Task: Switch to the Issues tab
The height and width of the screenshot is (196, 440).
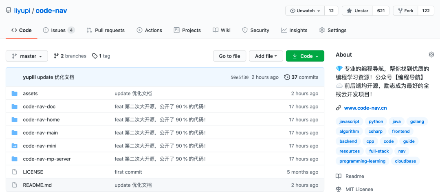Action: [x=58, y=30]
